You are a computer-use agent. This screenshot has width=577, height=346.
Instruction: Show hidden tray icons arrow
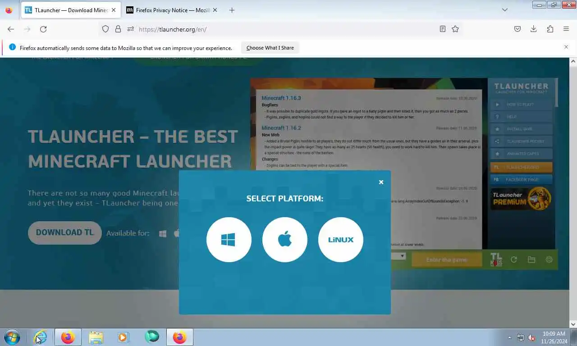(x=510, y=337)
